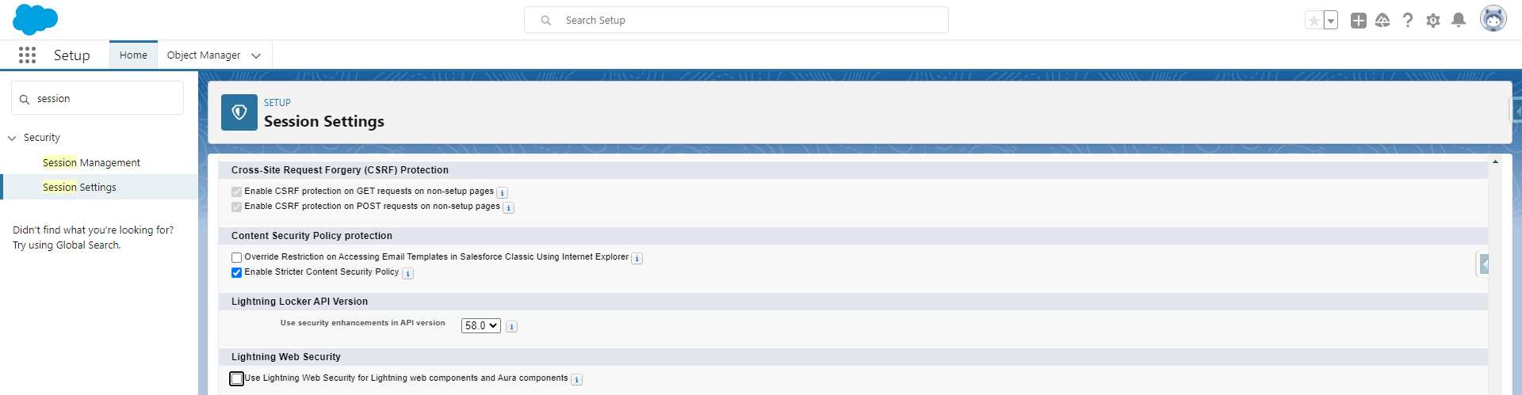
Task: Open the Notifications bell icon
Action: [x=1459, y=21]
